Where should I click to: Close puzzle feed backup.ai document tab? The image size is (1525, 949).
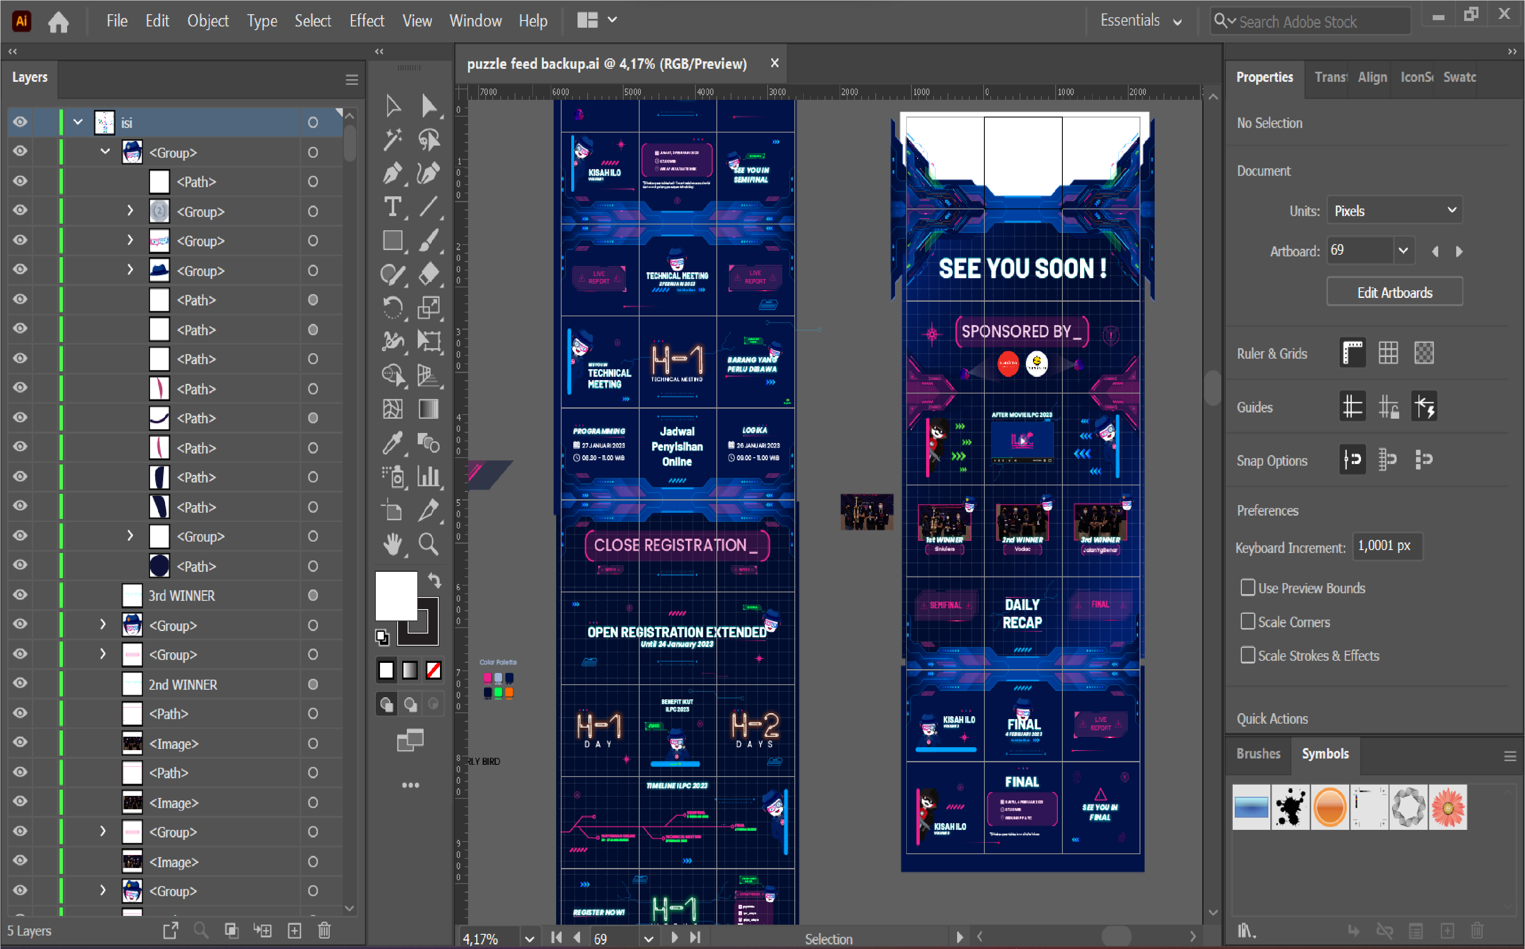[774, 63]
